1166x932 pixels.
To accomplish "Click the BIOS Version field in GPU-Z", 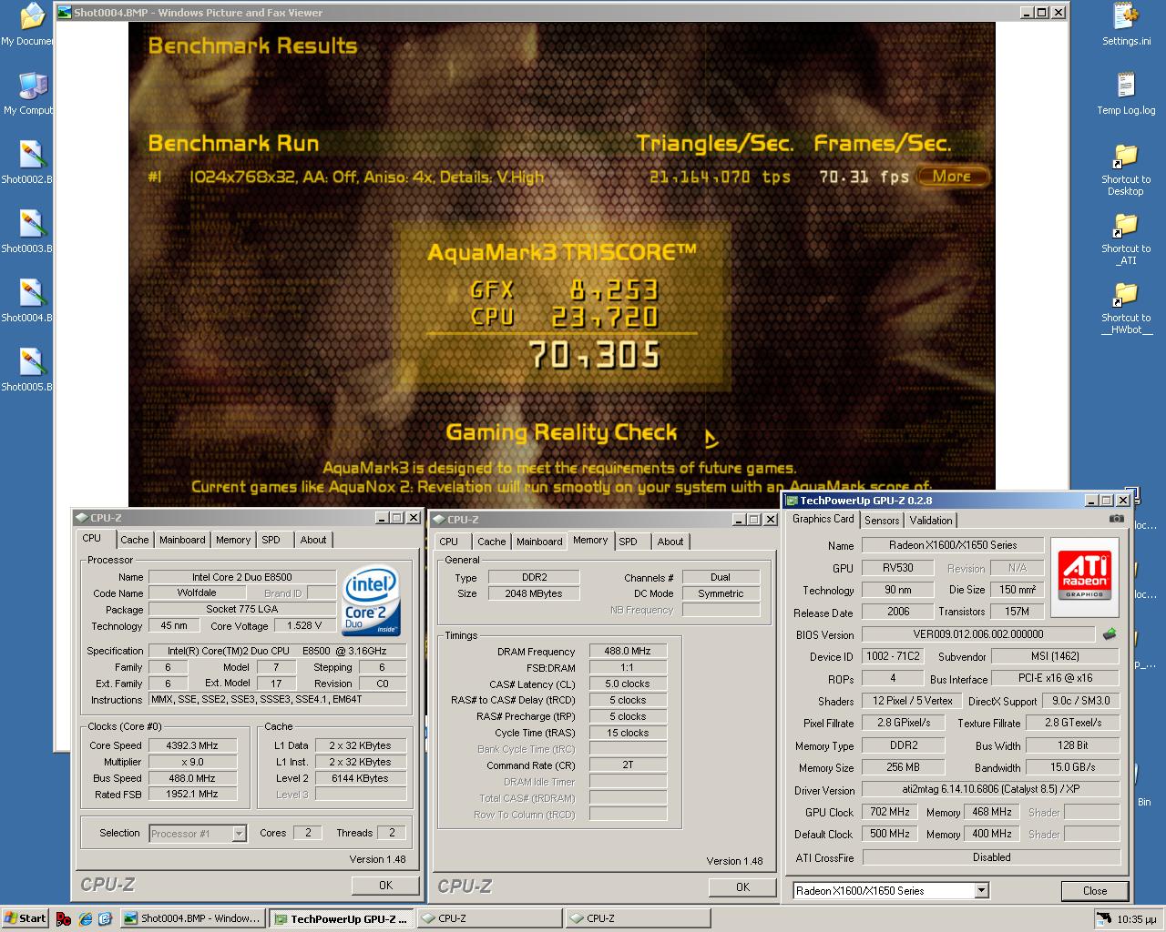I will 978,634.
